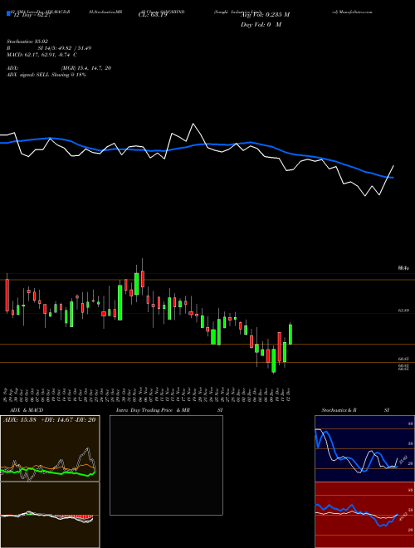The height and width of the screenshot is (548, 415).
Task: Click the 'Intra Day Trading Price & MR' title
Action: [154, 410]
